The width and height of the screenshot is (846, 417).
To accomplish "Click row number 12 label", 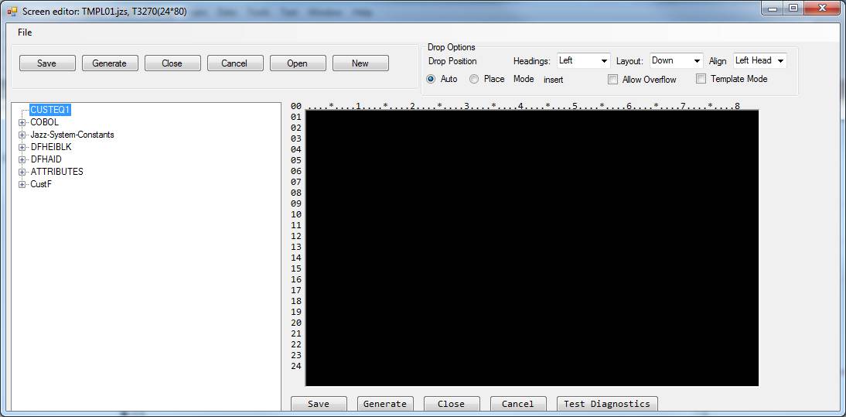I will click(295, 236).
